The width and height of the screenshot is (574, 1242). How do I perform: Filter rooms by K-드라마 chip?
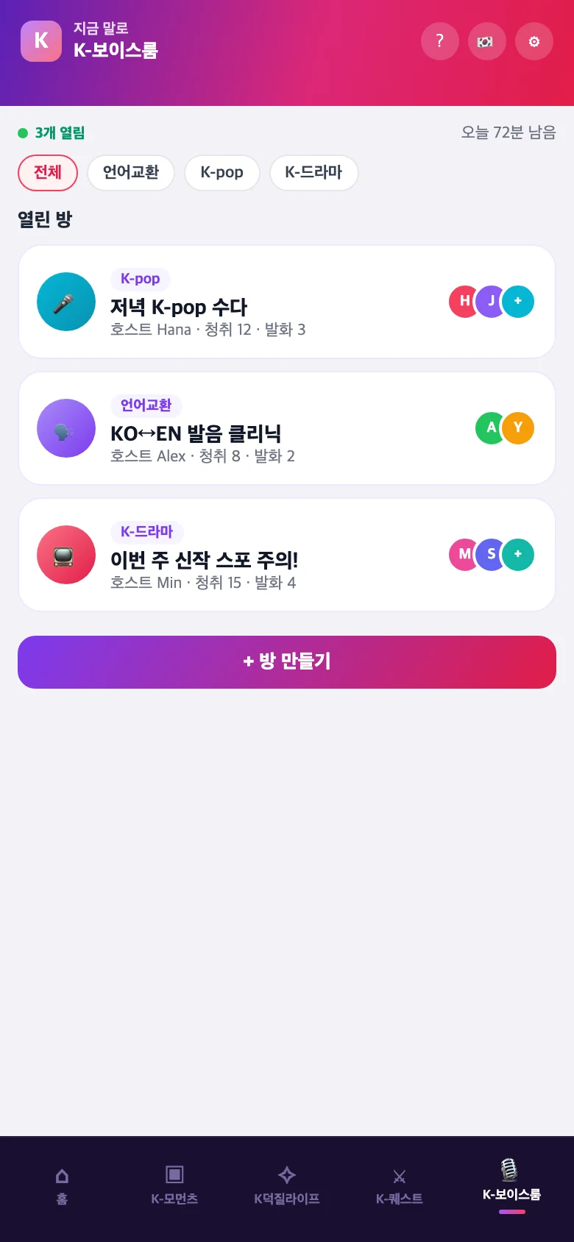(314, 172)
